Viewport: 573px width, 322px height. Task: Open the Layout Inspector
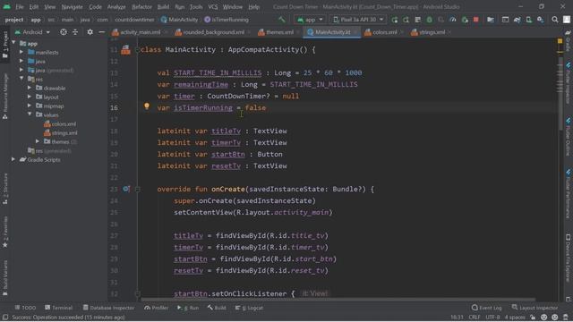point(535,308)
